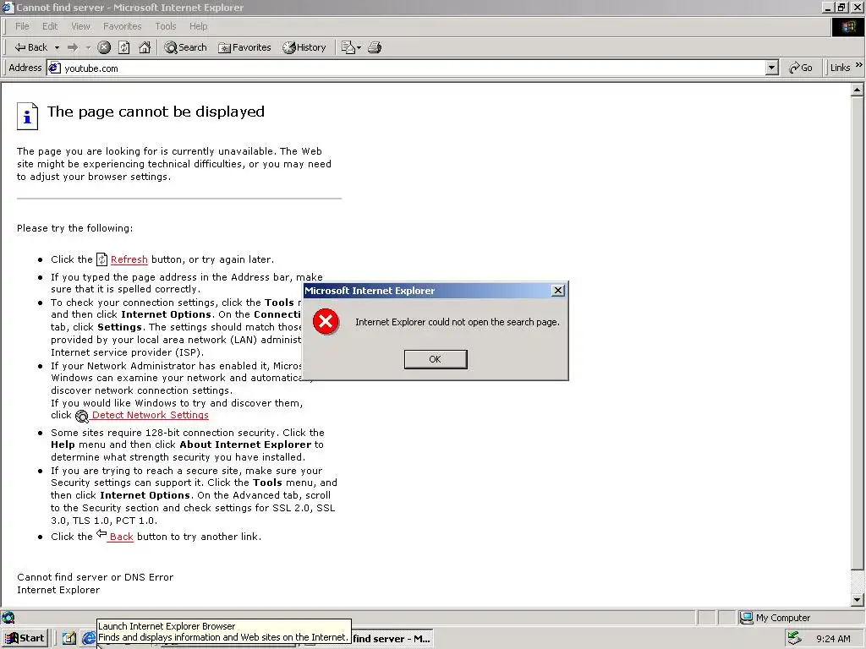The height and width of the screenshot is (649, 866).
Task: Expand the Address bar dropdown list
Action: (x=772, y=68)
